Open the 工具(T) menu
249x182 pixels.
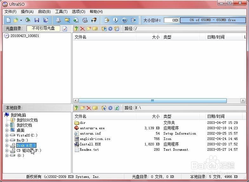pos(61,12)
